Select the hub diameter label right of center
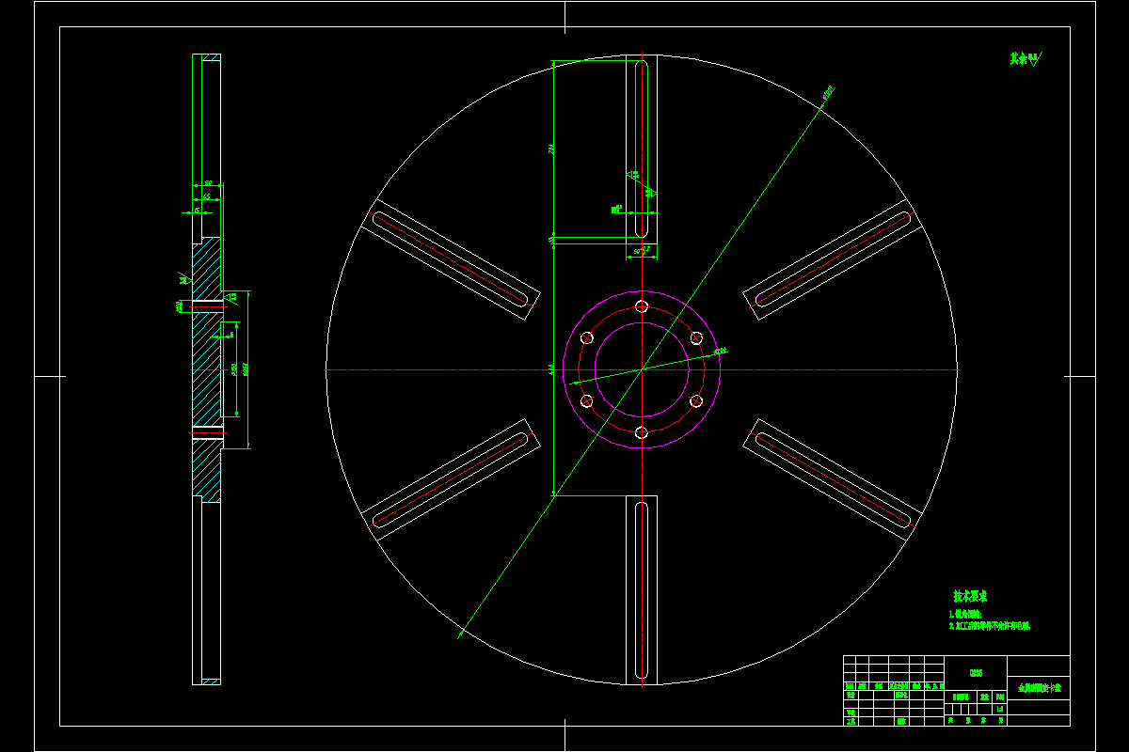 [x=721, y=351]
